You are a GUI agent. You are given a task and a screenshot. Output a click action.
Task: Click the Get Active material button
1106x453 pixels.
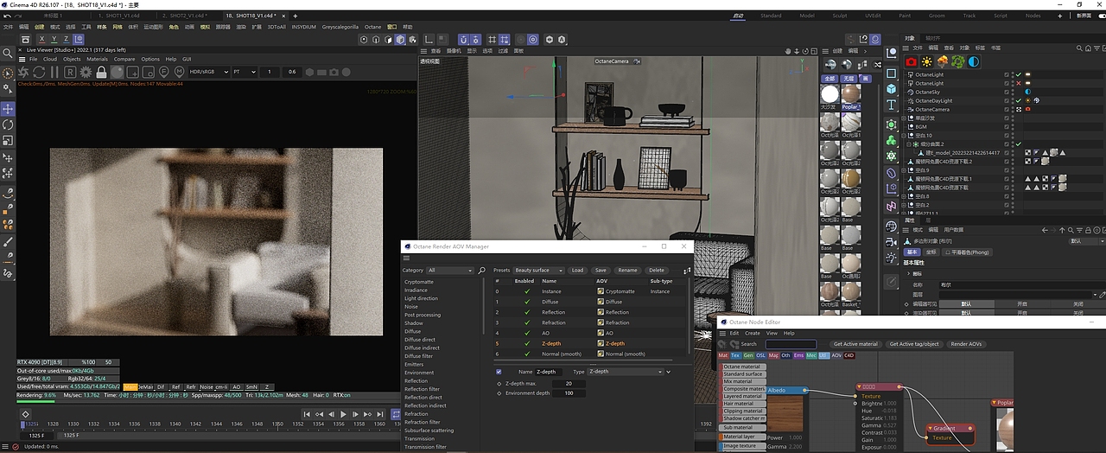point(855,344)
